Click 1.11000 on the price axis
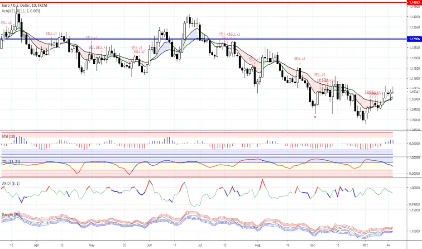This screenshot has height=249, width=422. click(x=414, y=79)
